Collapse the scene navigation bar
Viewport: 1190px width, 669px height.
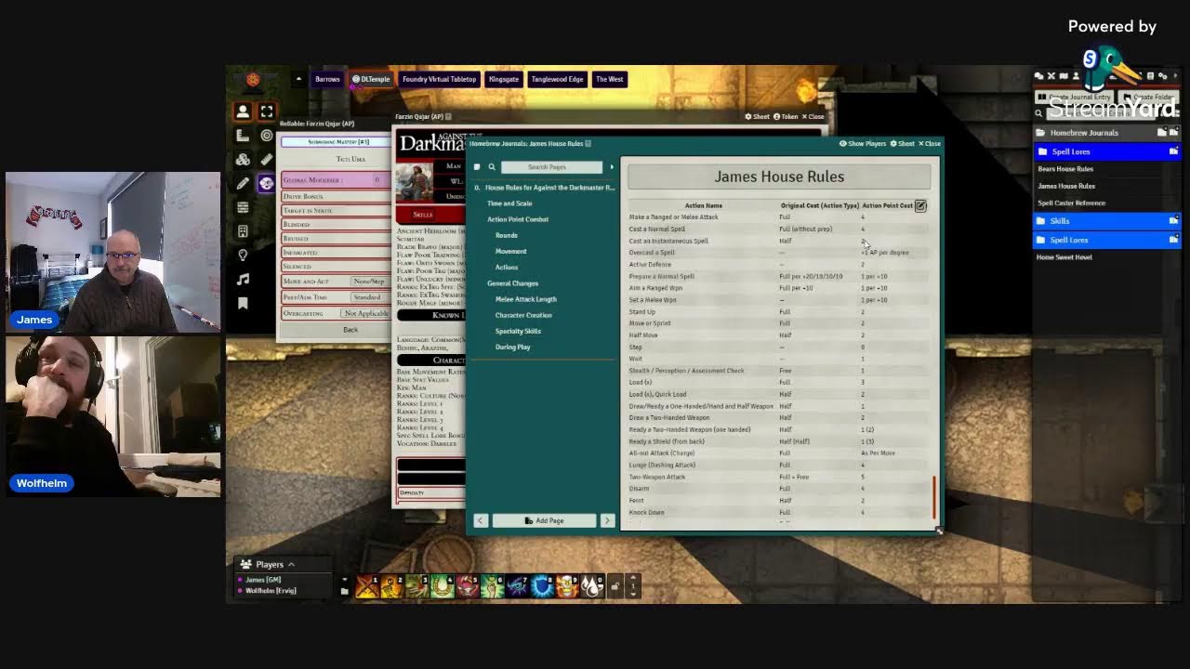tap(298, 79)
